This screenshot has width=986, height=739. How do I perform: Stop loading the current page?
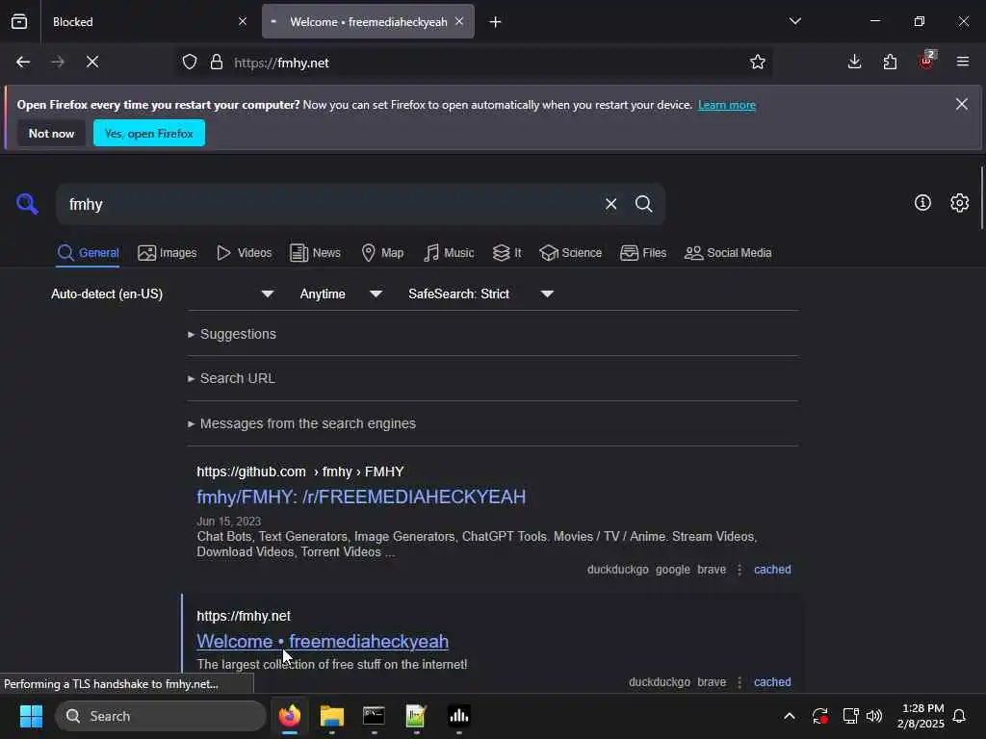click(91, 62)
